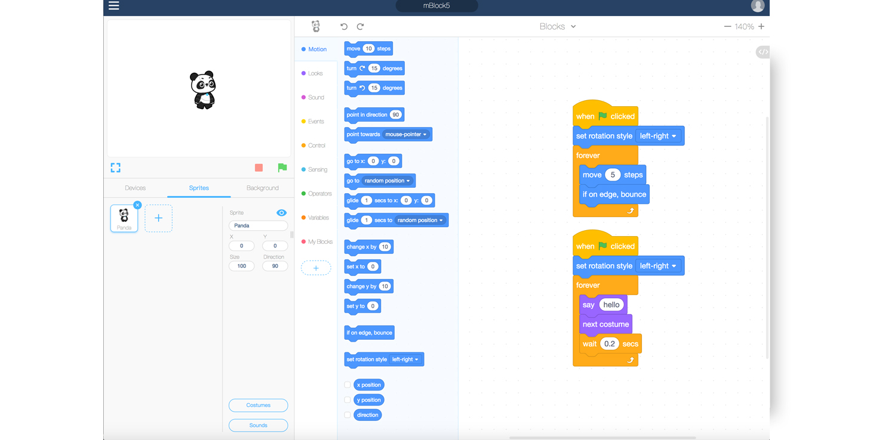This screenshot has width=873, height=440.
Task: Open the add extension panel below My Blocks
Action: tap(315, 267)
